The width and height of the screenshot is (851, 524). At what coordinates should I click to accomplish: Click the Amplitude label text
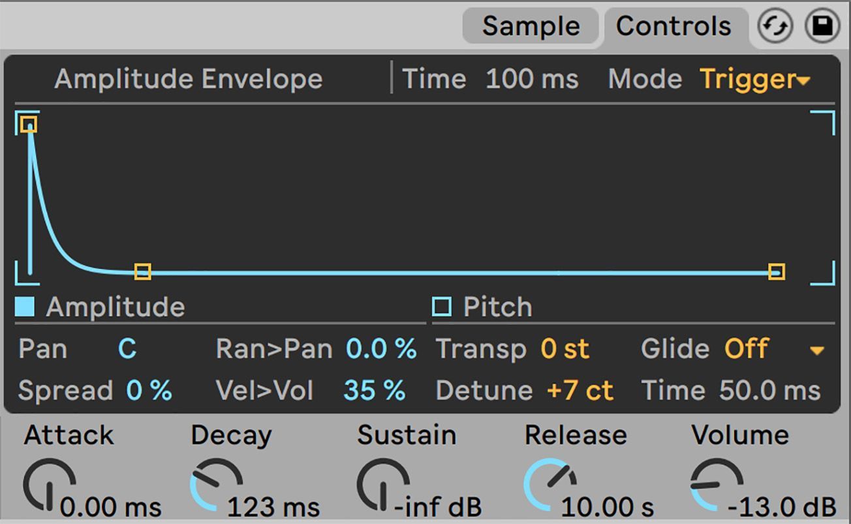116,307
